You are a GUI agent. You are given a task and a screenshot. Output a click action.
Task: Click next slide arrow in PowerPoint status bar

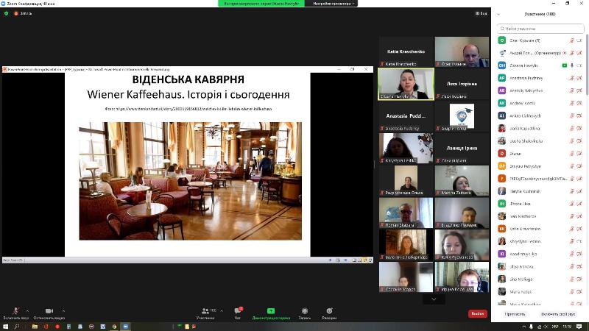[x=345, y=260]
